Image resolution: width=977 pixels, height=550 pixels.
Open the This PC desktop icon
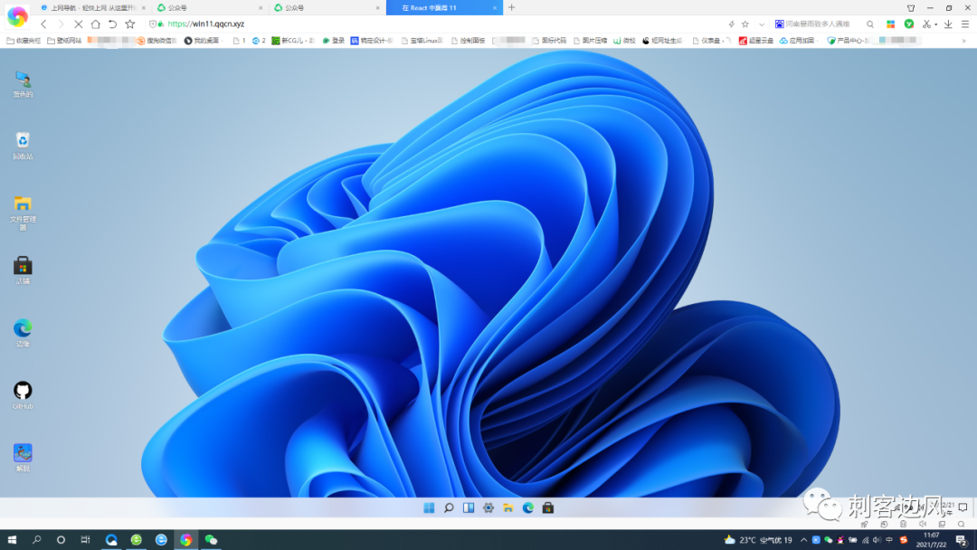pyautogui.click(x=23, y=84)
